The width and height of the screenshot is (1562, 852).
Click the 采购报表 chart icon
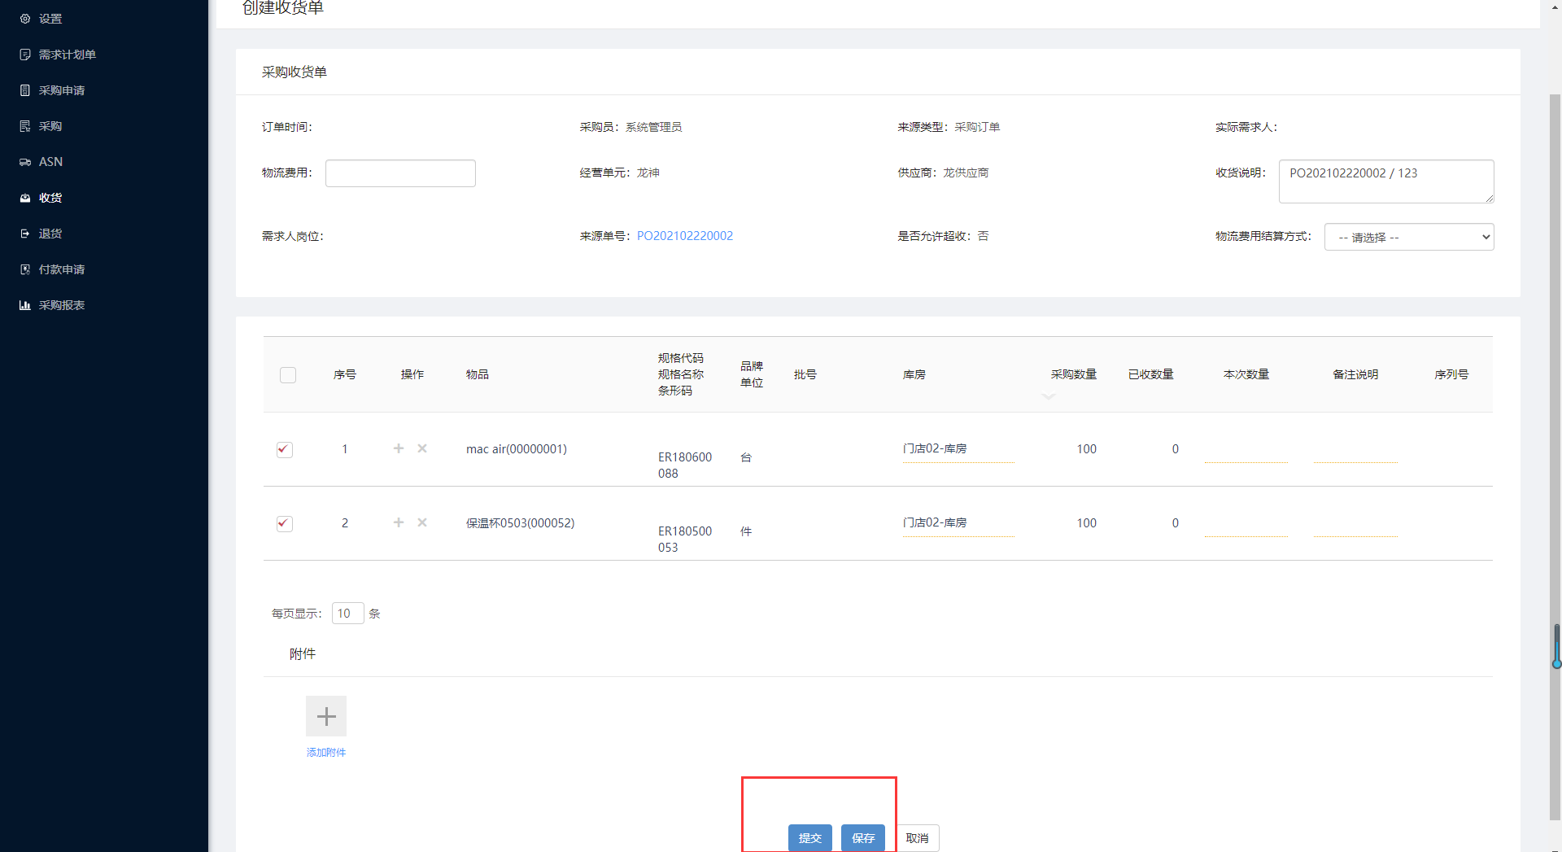[x=25, y=305]
